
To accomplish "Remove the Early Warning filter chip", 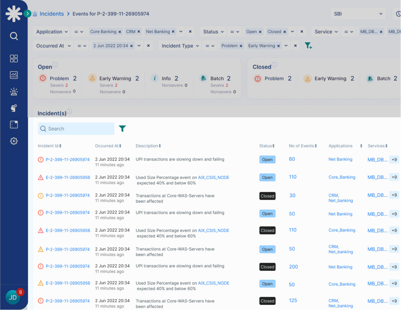I will pyautogui.click(x=279, y=46).
